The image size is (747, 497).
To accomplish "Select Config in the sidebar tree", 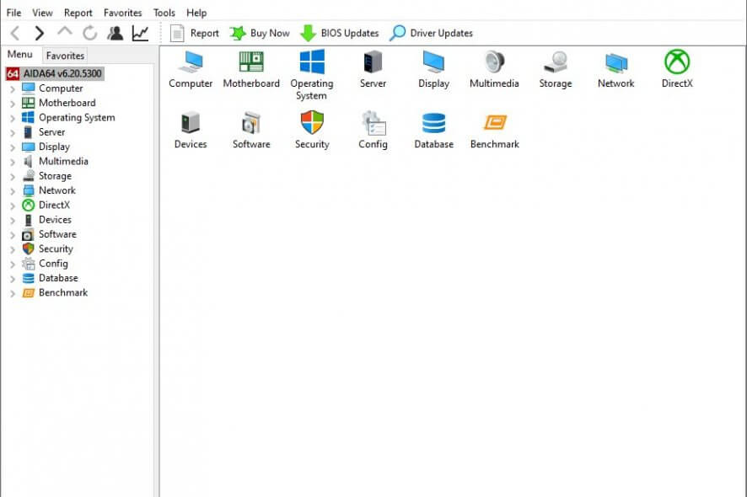I will (53, 264).
